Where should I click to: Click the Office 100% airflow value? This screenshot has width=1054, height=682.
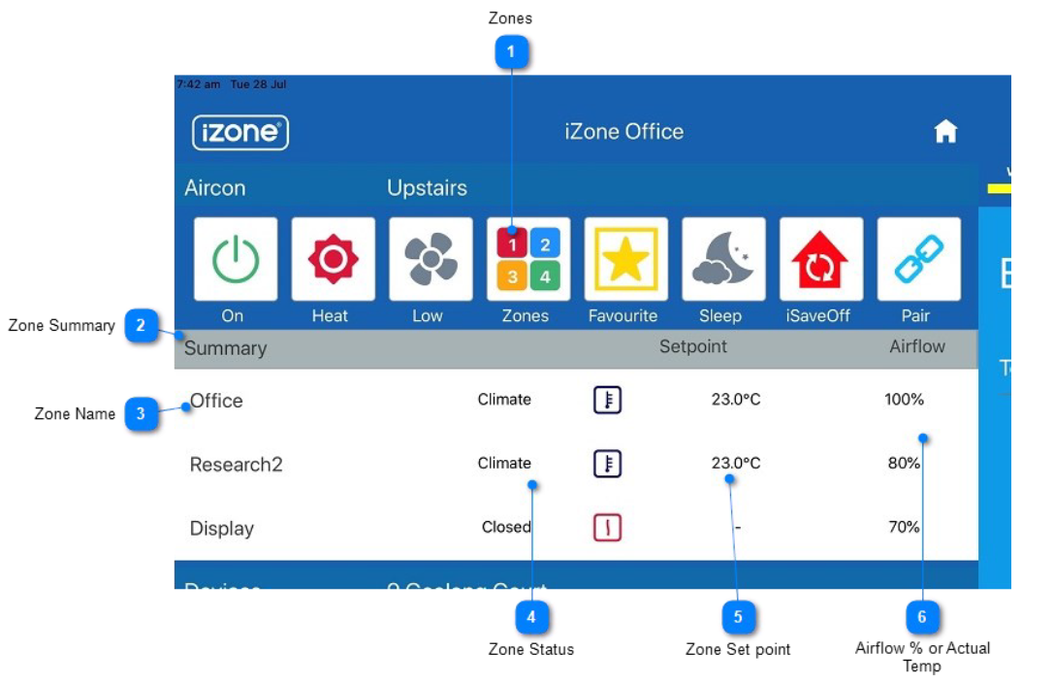click(x=904, y=400)
